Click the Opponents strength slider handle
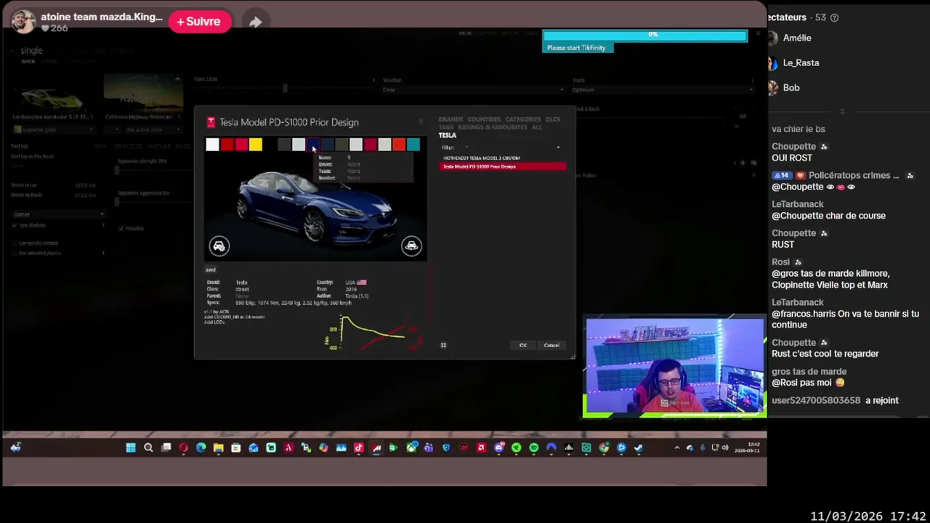Image resolution: width=930 pixels, height=523 pixels. pos(117,170)
